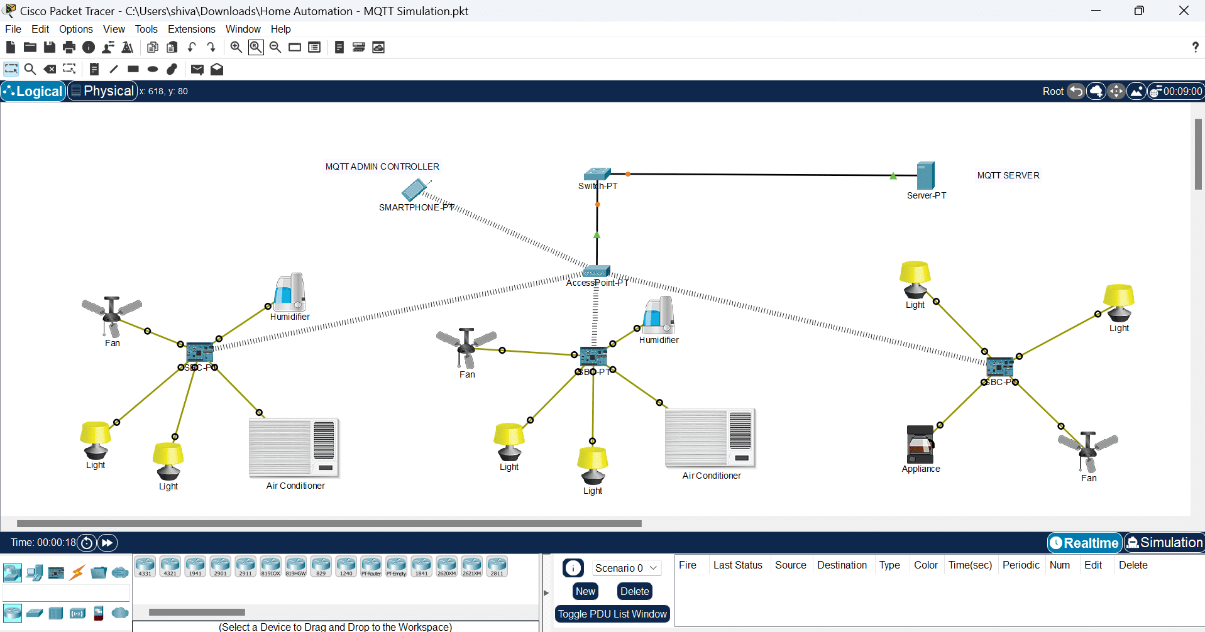Click the Destination column header

click(x=842, y=565)
